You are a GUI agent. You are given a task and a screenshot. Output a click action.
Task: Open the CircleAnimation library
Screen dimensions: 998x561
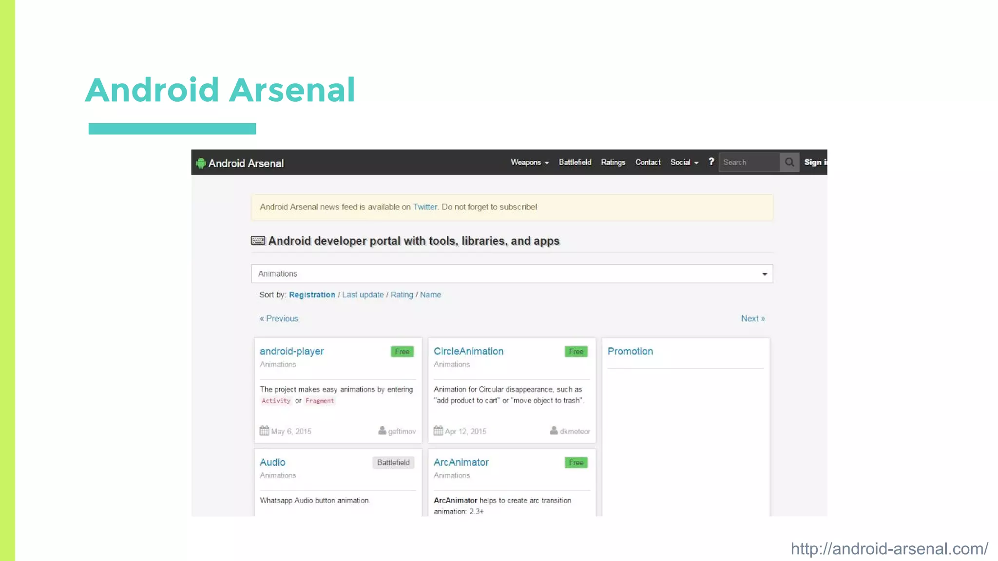[x=468, y=351]
